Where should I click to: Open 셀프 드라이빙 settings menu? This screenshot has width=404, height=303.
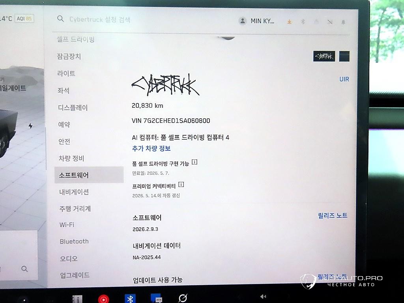[x=75, y=39]
